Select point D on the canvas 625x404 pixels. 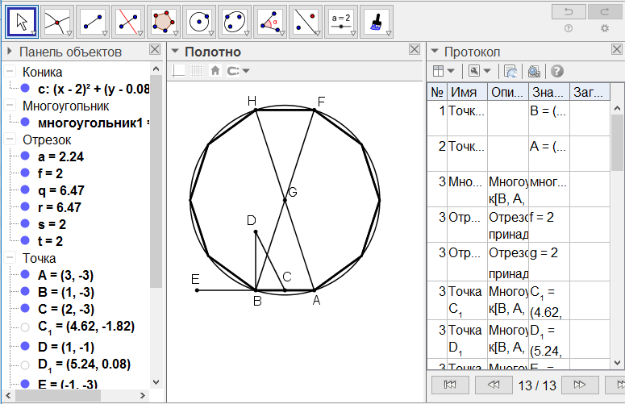tap(256, 231)
